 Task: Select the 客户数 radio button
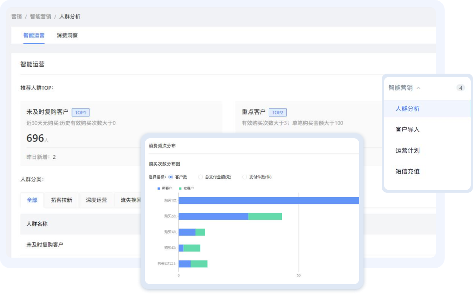pyautogui.click(x=171, y=177)
